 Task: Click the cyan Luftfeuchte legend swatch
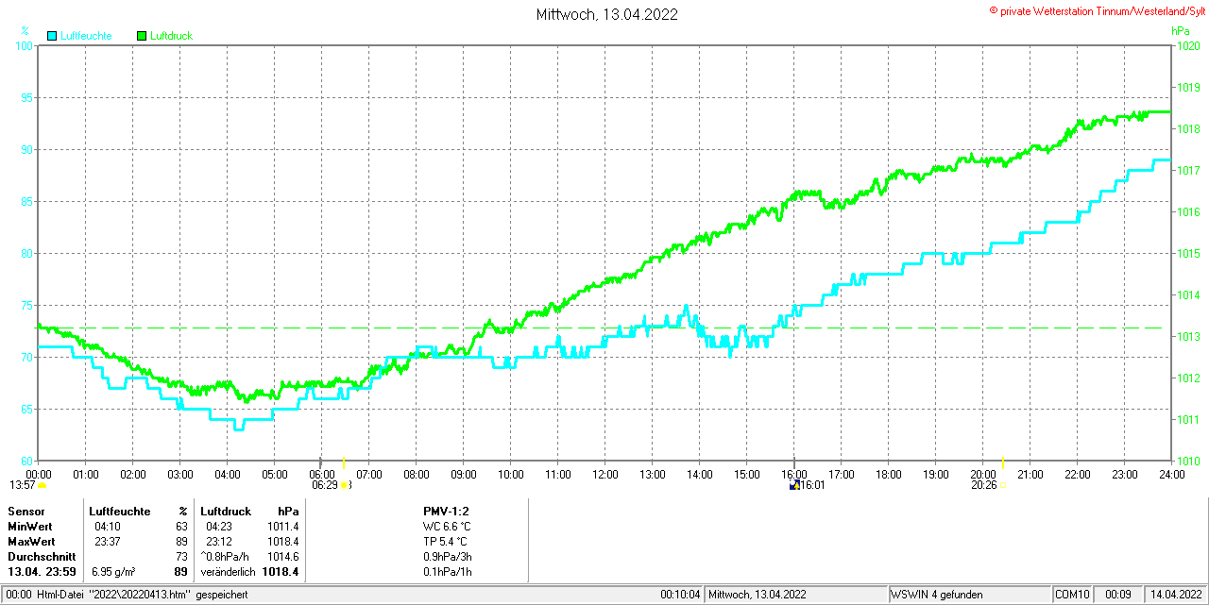coord(51,36)
